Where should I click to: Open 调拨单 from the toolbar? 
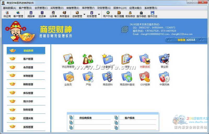click(x=31, y=14)
